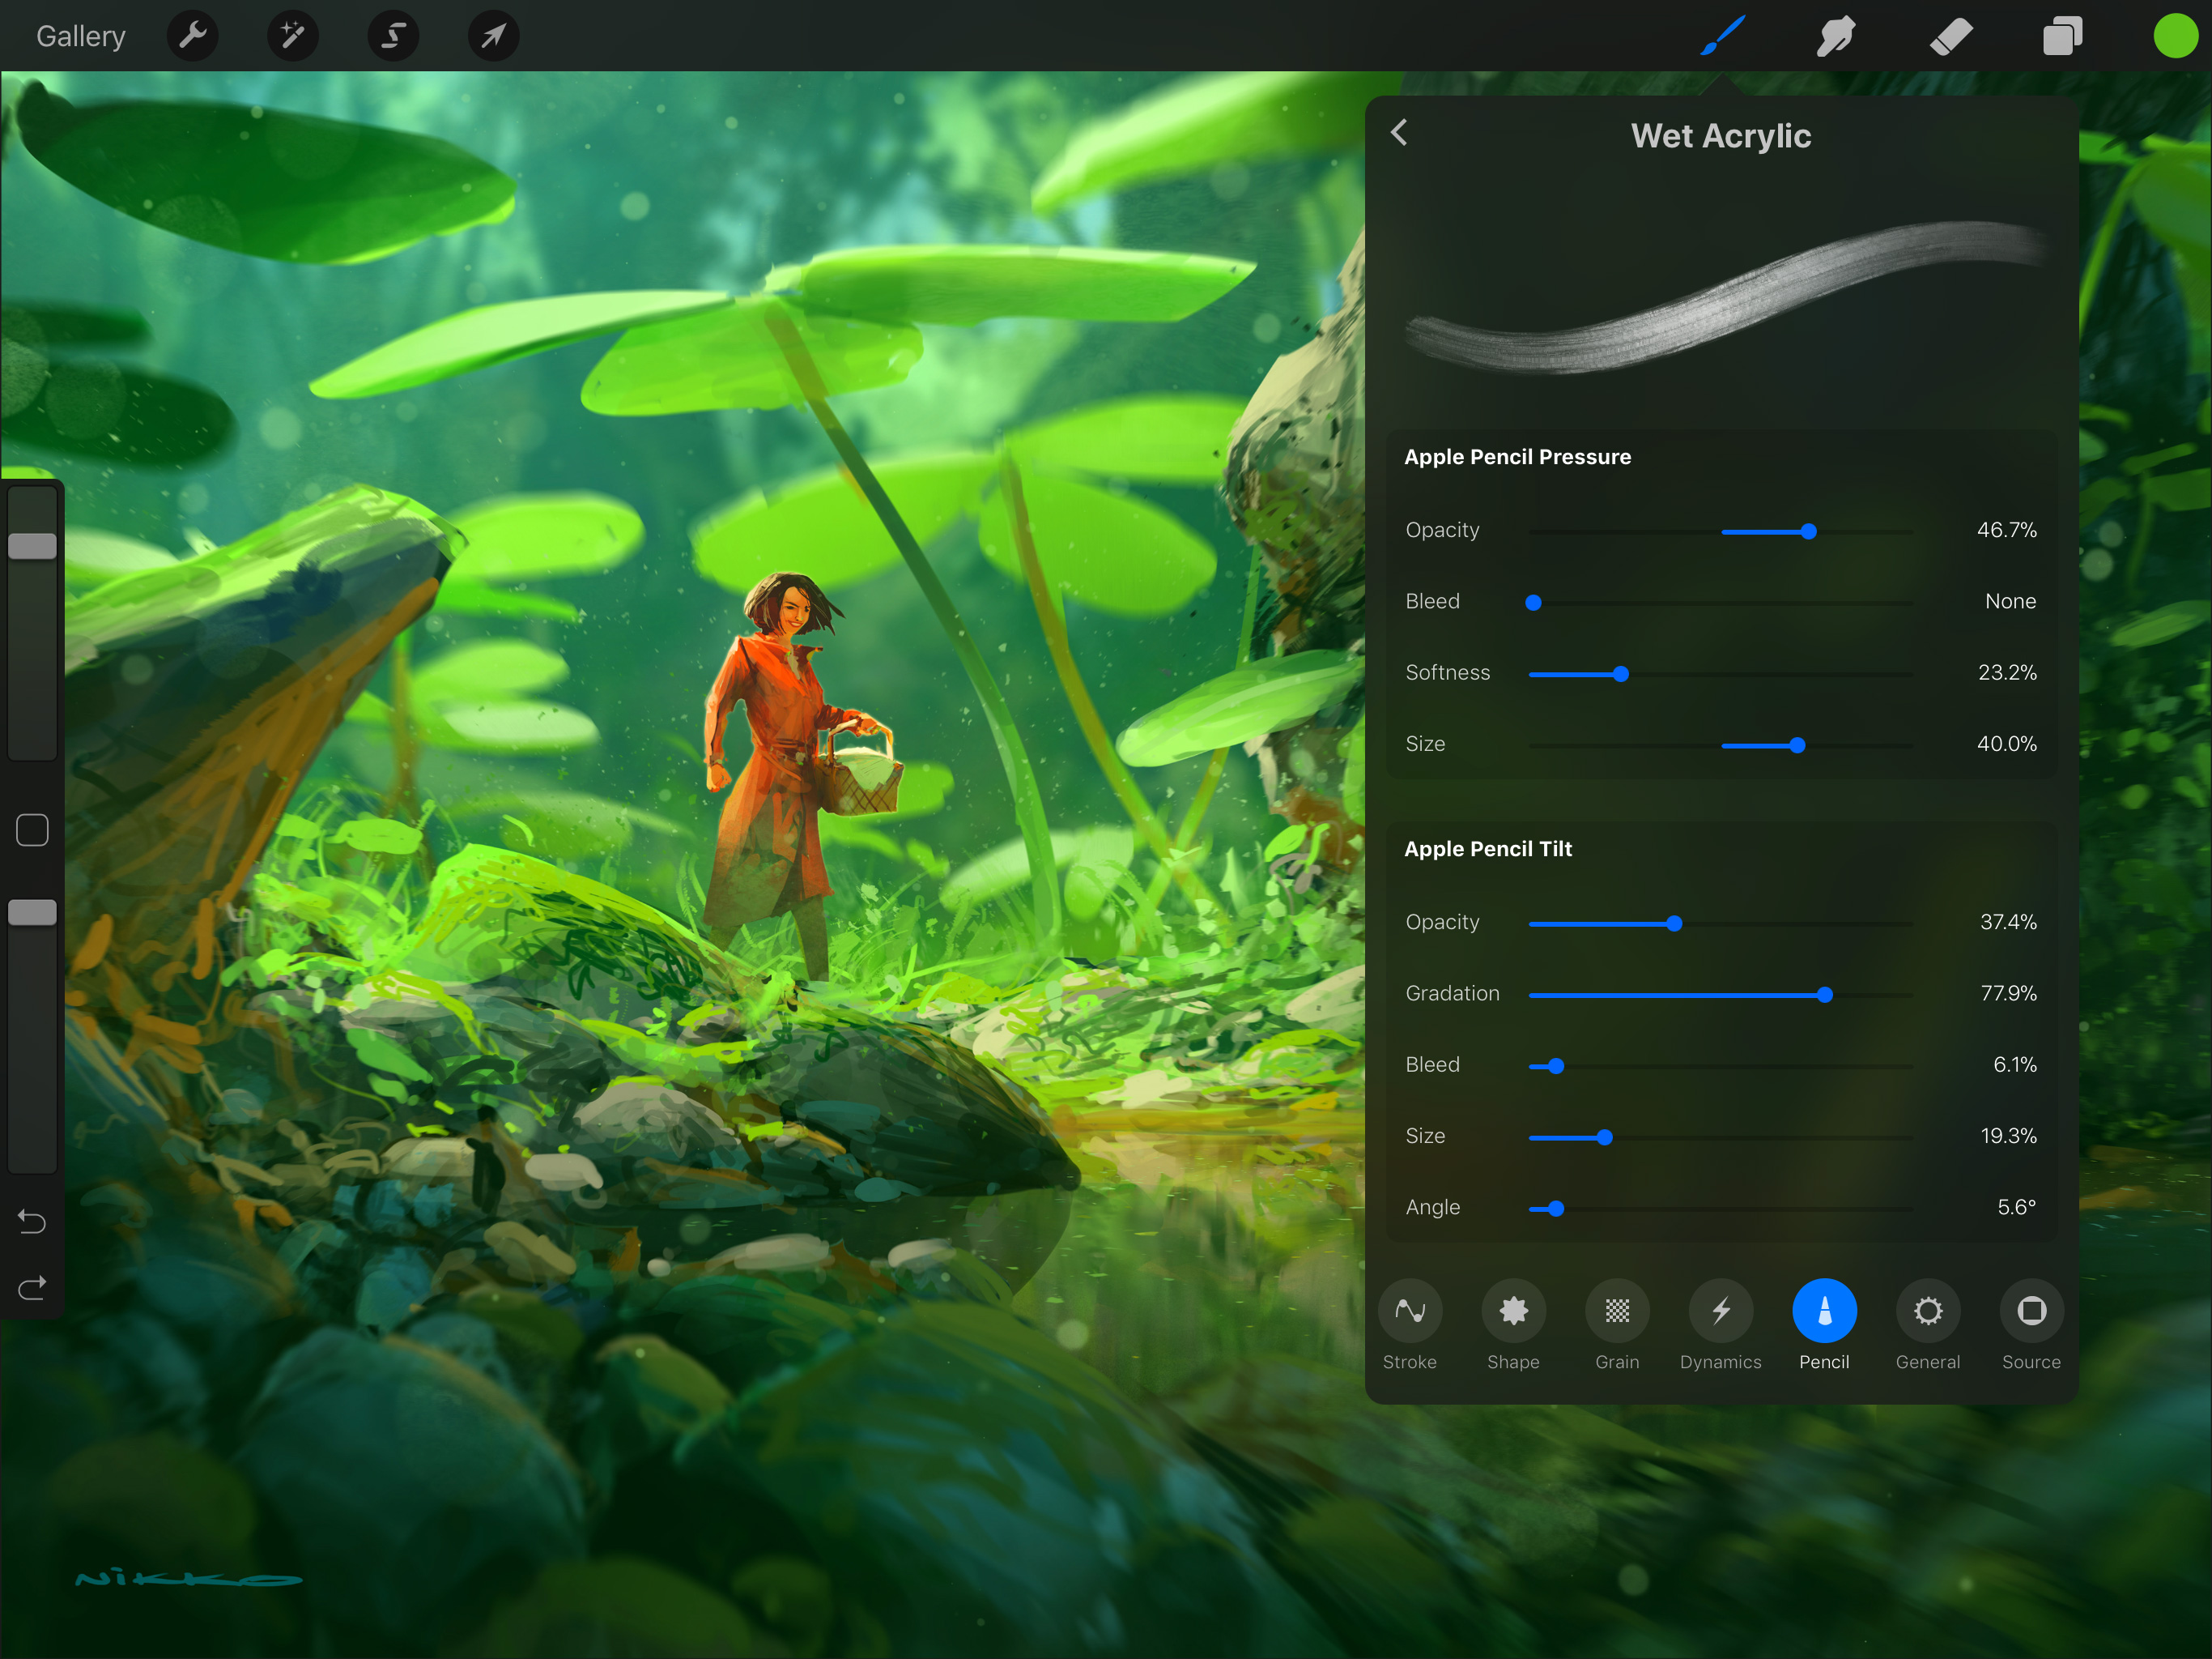Select the Brush tool
The width and height of the screenshot is (2212, 1659).
pyautogui.click(x=1722, y=35)
